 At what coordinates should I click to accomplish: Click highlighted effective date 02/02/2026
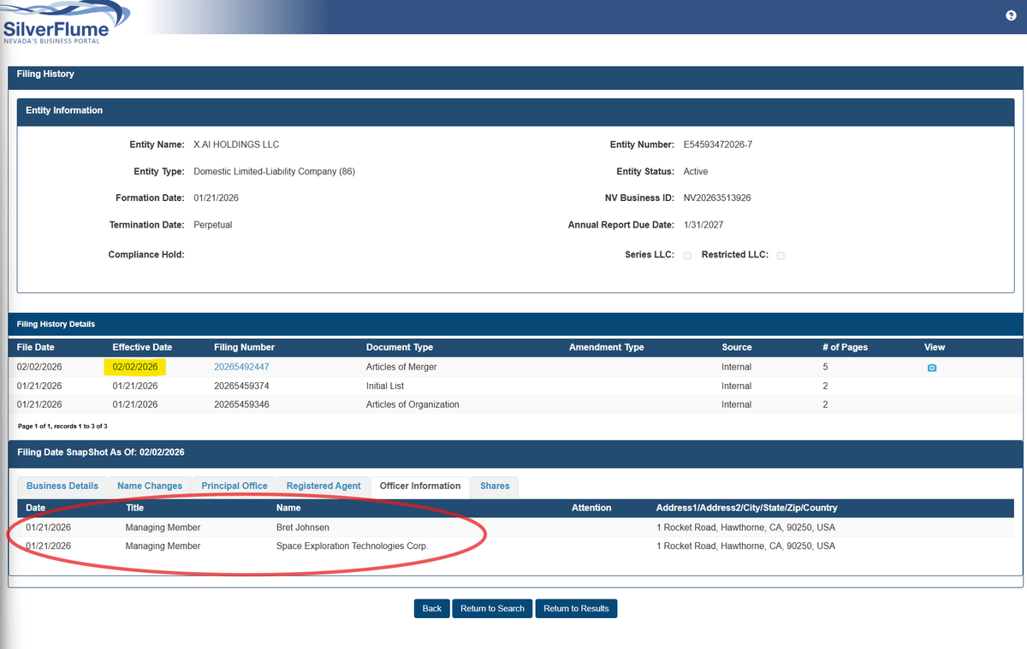[135, 367]
